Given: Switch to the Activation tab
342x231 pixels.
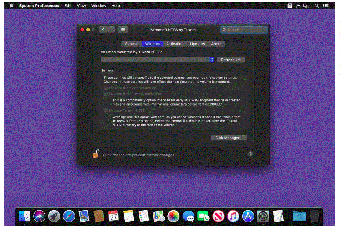Looking at the screenshot, I should pos(175,44).
